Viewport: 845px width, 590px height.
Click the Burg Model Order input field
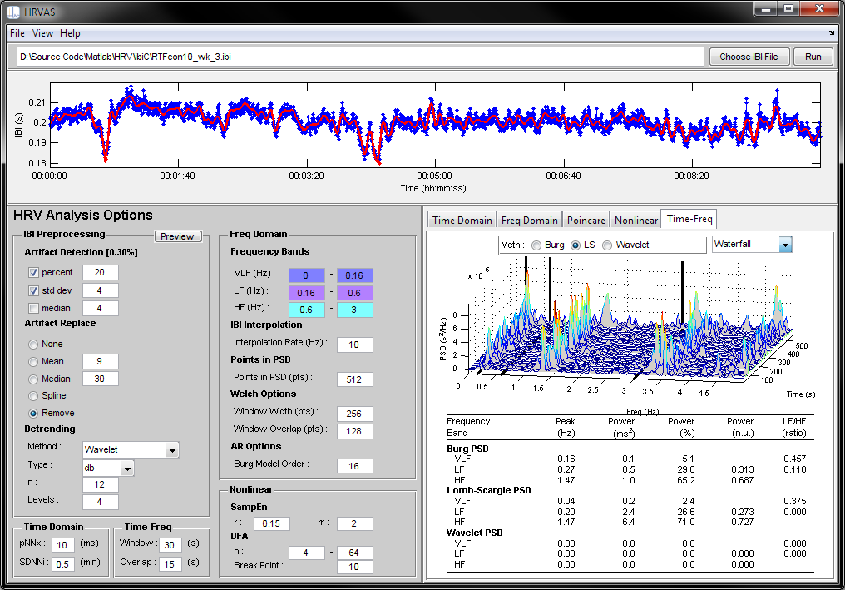[x=354, y=466]
